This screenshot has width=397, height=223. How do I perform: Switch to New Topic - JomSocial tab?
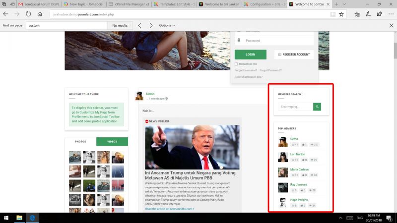[83, 4]
